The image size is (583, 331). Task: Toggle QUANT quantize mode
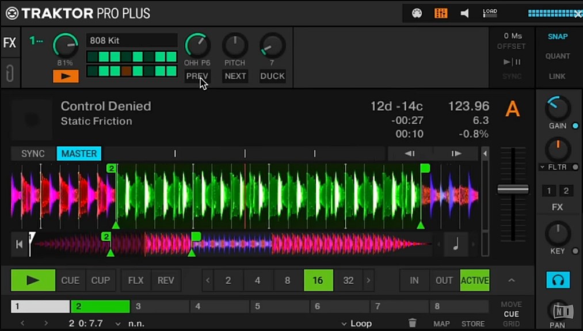coord(557,56)
